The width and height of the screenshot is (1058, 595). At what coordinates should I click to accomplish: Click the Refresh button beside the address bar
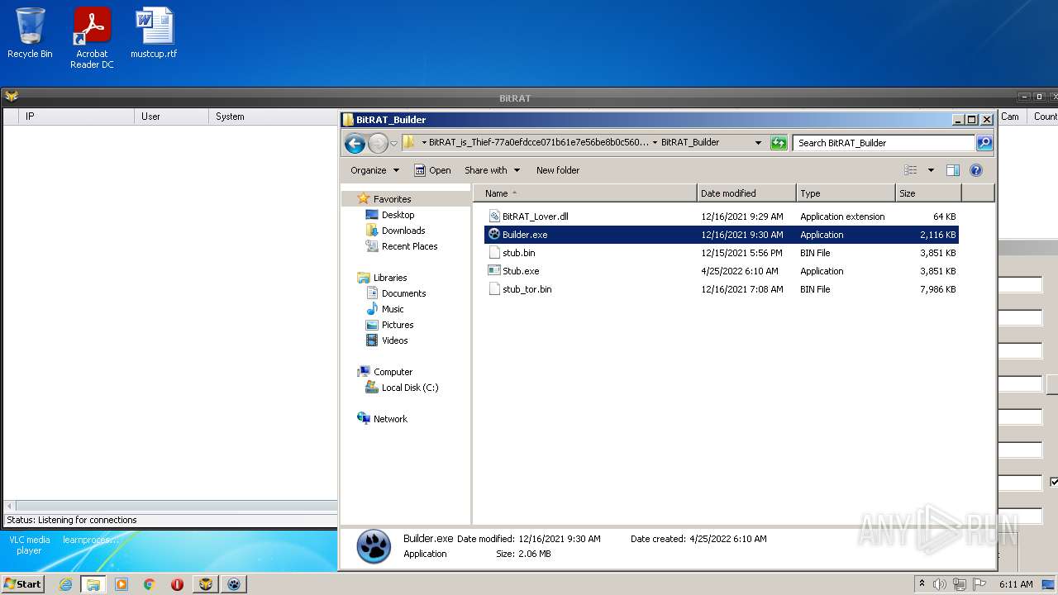(x=778, y=143)
